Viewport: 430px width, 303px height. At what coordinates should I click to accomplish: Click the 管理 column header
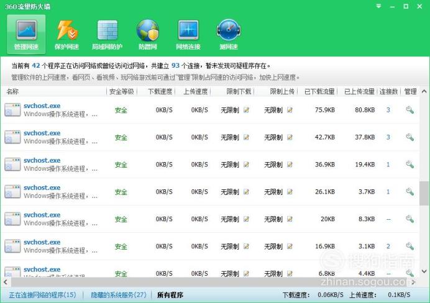[410, 91]
